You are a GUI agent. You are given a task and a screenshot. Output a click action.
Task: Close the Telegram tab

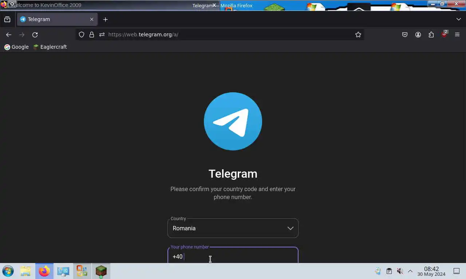click(x=92, y=19)
